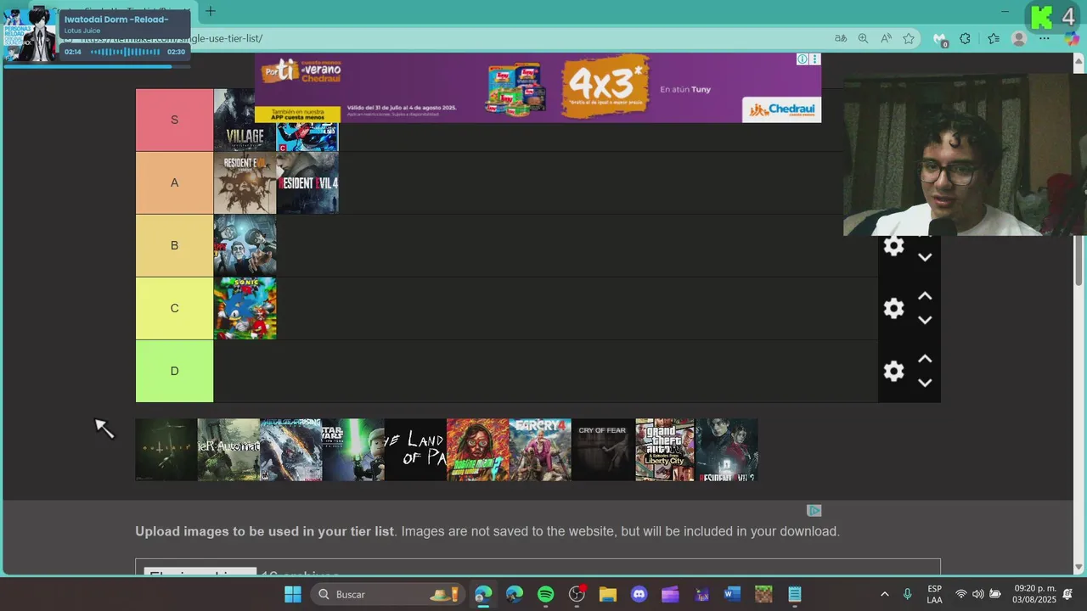Select the D tier label
The height and width of the screenshot is (611, 1087).
click(x=174, y=371)
